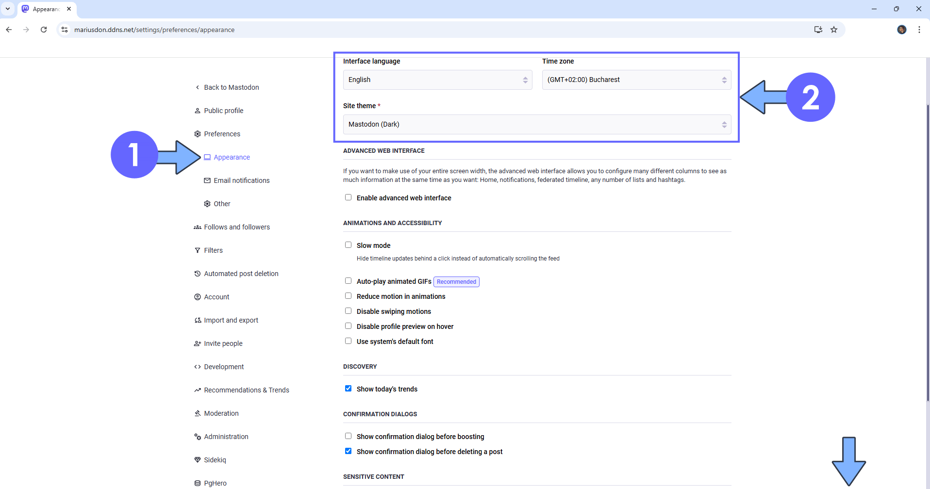Click the Sidekiq diamond icon

[x=197, y=460]
